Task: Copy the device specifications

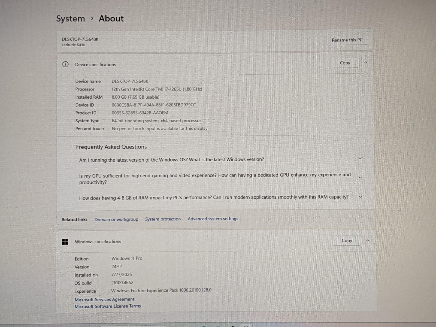Action: coord(345,63)
